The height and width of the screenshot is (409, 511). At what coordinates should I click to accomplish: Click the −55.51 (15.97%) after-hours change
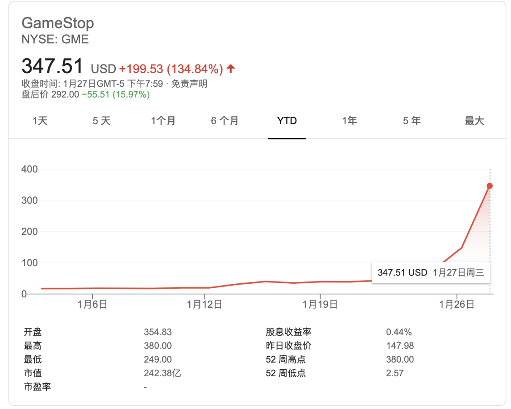(116, 94)
